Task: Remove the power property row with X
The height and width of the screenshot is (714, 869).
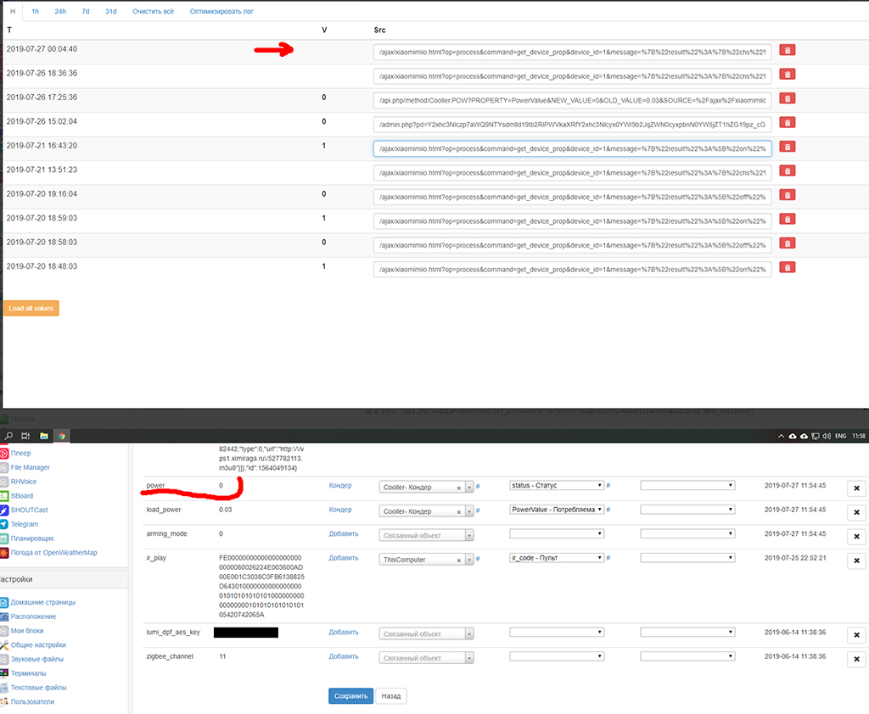Action: [856, 488]
